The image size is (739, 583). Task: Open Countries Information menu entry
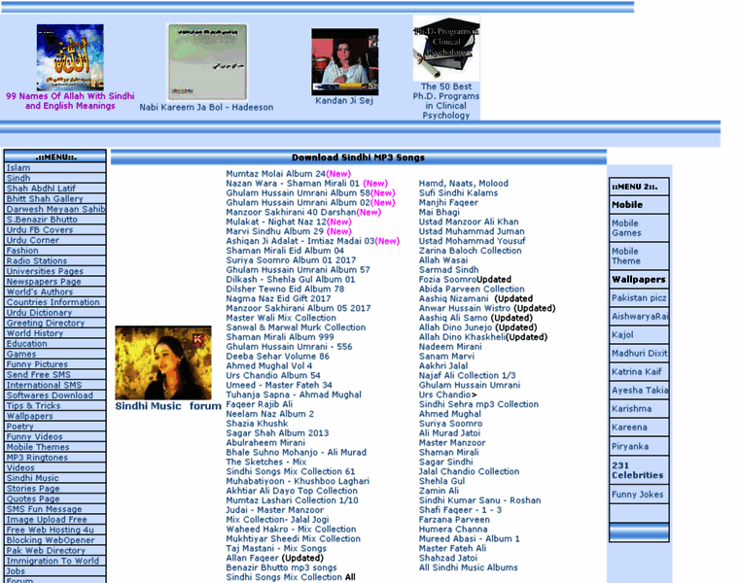pos(55,302)
